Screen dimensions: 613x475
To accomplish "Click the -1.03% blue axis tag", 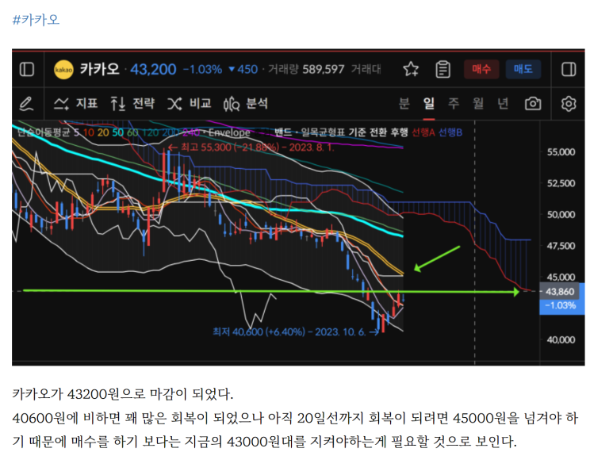I will [560, 305].
